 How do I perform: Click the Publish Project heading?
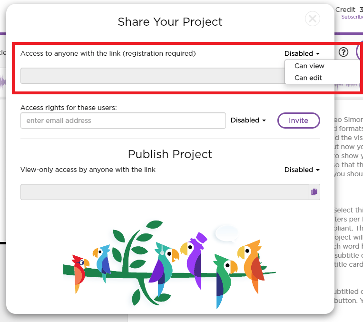coord(170,154)
